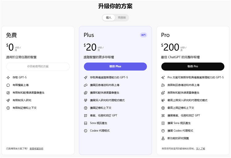Click the brain icon beside 有限制記憶和上下文
Viewport: 231px width, 158px height.
tap(8, 108)
